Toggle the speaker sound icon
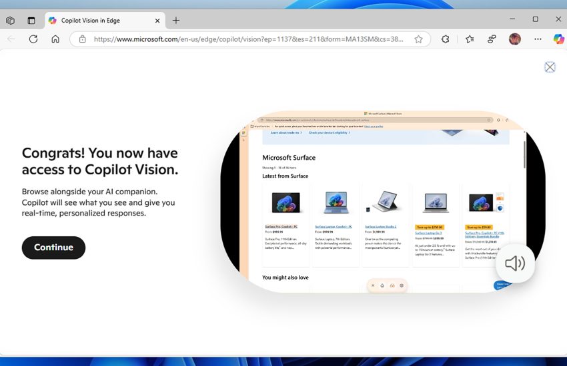This screenshot has height=366, width=567. [x=515, y=264]
